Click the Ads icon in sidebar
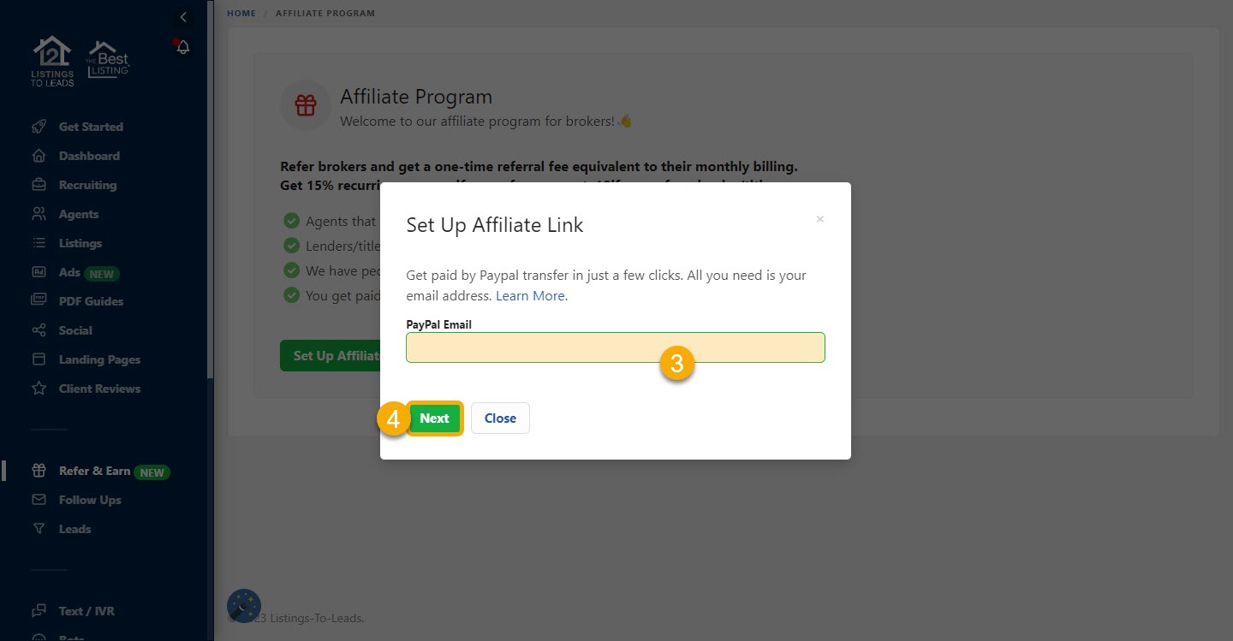 pyautogui.click(x=39, y=272)
